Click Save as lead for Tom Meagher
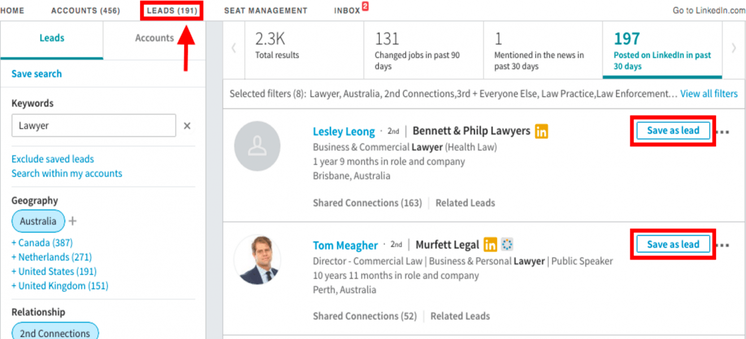The width and height of the screenshot is (746, 339). click(673, 244)
